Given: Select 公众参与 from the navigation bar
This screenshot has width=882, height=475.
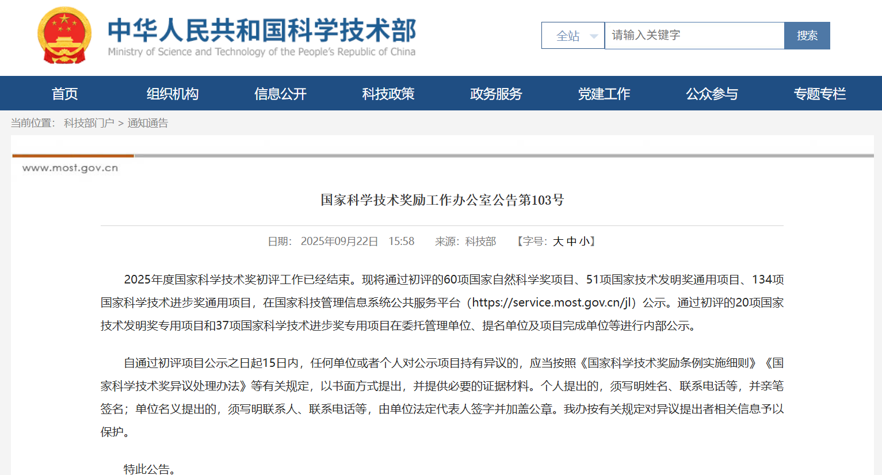Looking at the screenshot, I should 712,94.
